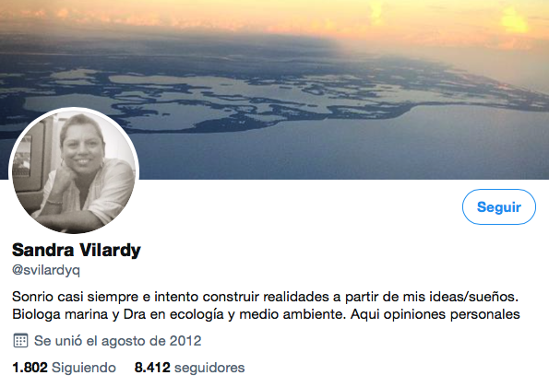Image resolution: width=549 pixels, height=387 pixels.
Task: Click the number 8.412 in the stats
Action: (152, 368)
